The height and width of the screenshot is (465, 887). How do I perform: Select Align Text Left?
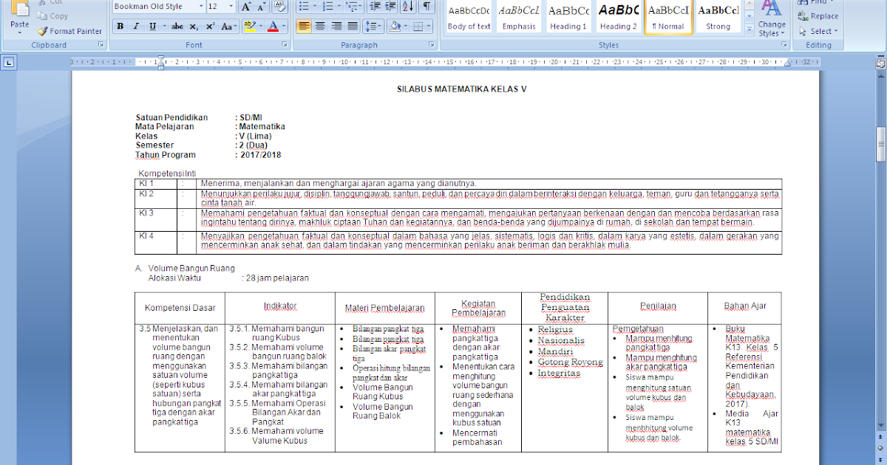pyautogui.click(x=303, y=27)
